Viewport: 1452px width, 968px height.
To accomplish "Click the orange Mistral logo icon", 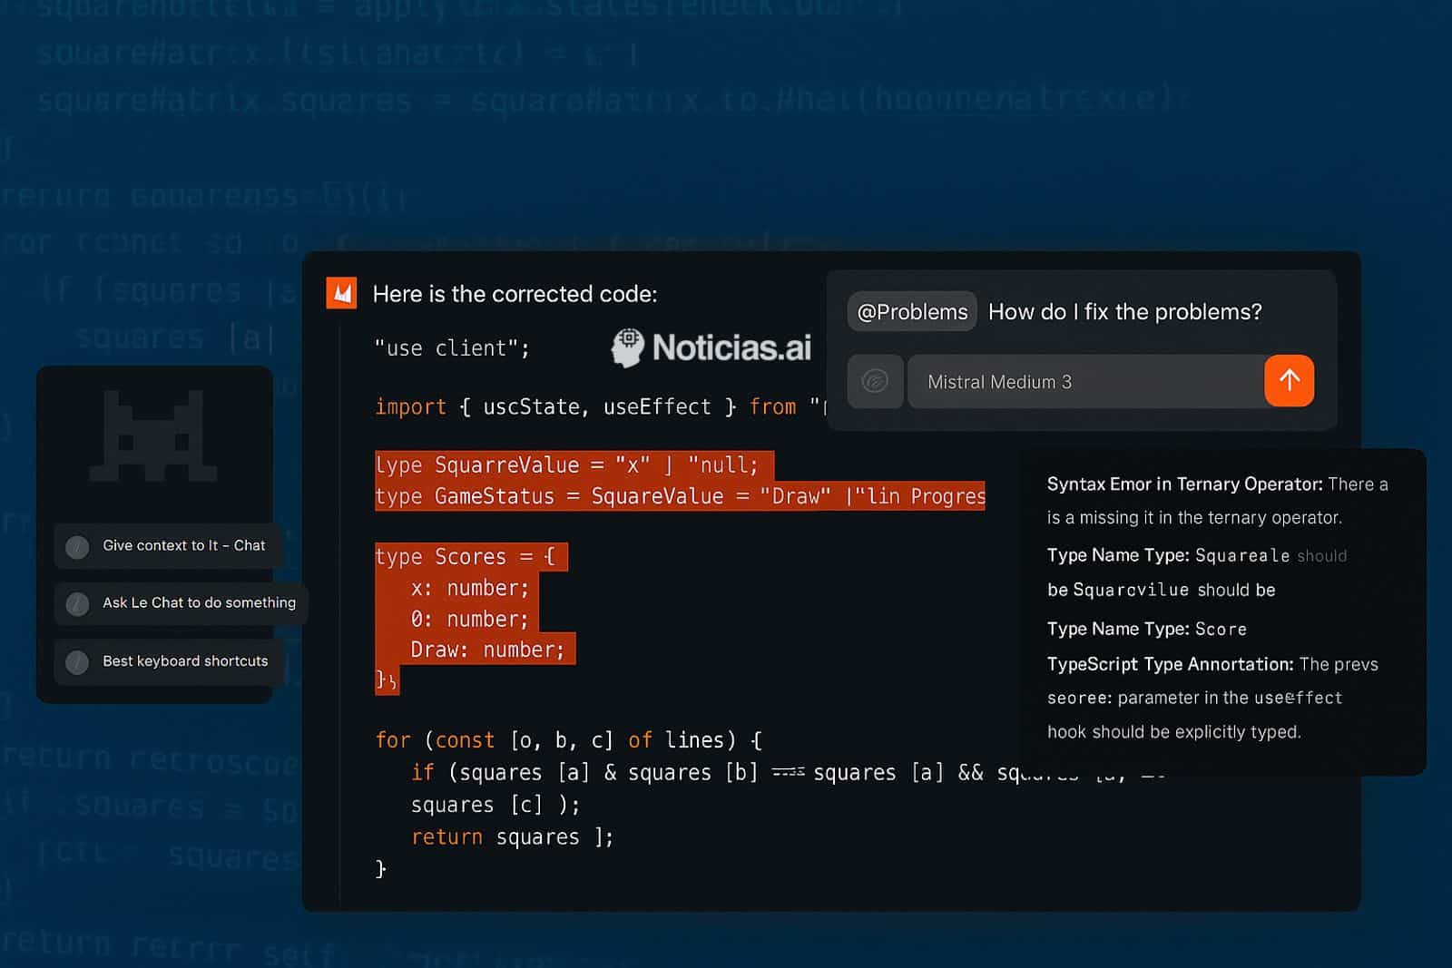I will tap(342, 293).
